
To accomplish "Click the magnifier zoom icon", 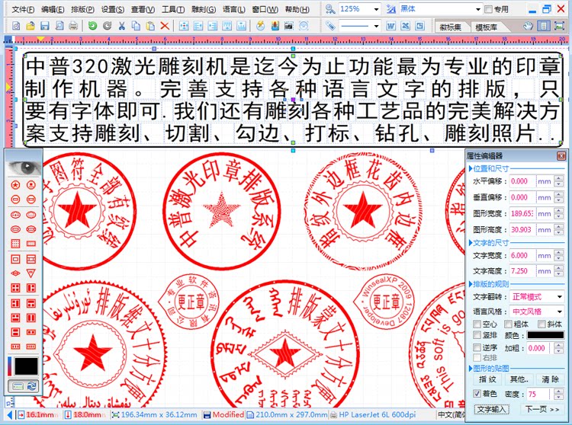I will [x=329, y=8].
